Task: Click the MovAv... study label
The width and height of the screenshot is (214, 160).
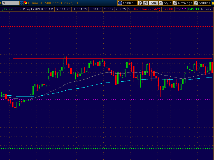Action: tap(207, 9)
